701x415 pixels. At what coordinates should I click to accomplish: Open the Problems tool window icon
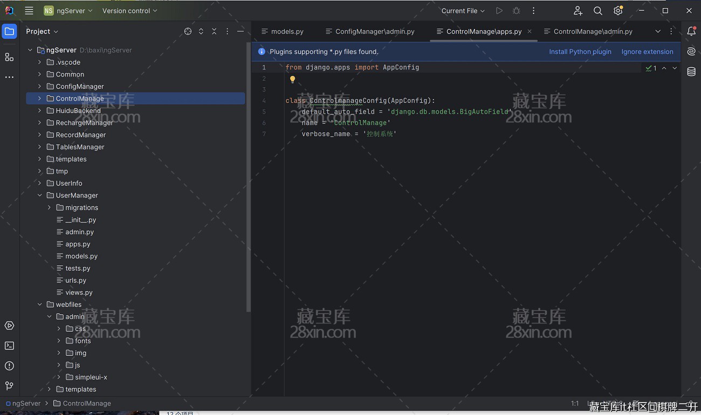(x=9, y=366)
